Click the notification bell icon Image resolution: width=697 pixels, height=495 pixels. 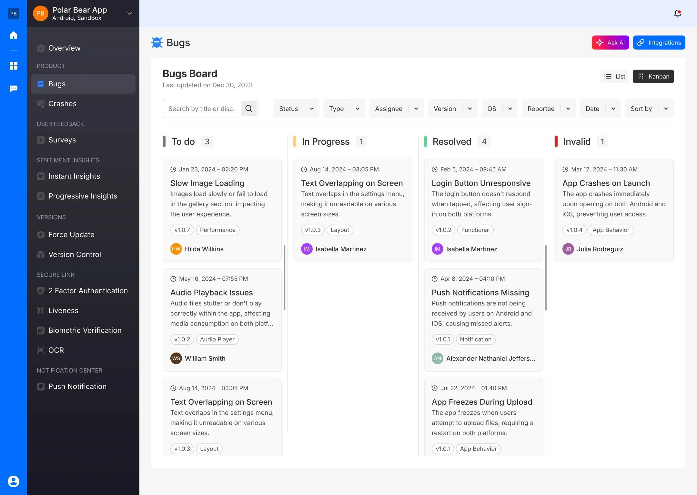coord(677,14)
